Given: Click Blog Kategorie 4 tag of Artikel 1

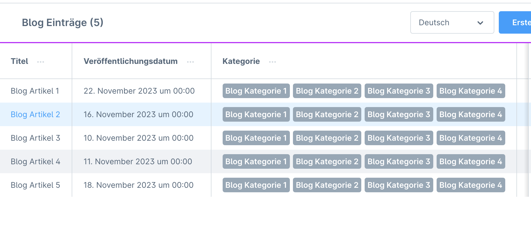Looking at the screenshot, I should 471,91.
